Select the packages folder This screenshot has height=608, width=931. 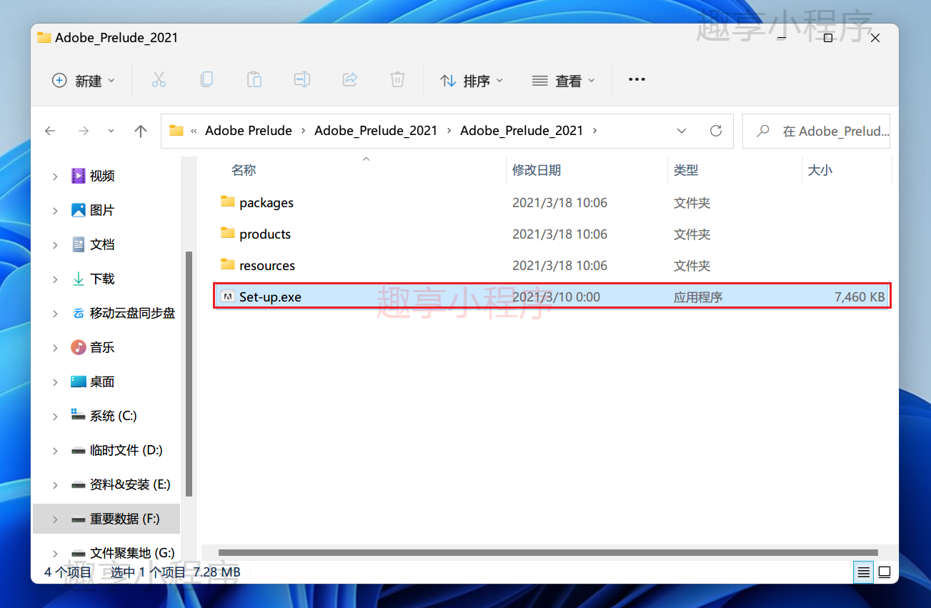pyautogui.click(x=552, y=203)
